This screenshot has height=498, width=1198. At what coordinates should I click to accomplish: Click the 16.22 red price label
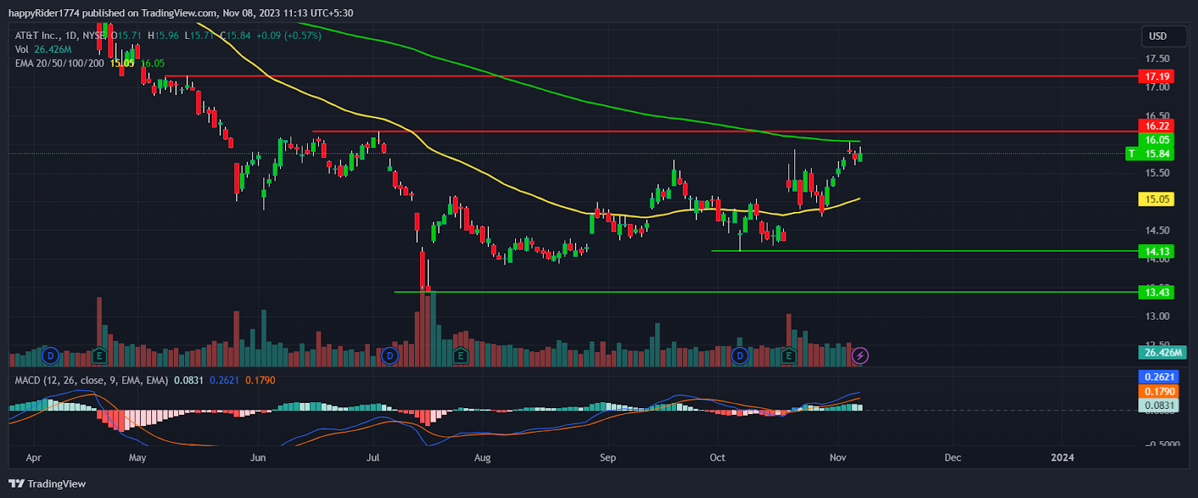pyautogui.click(x=1156, y=126)
